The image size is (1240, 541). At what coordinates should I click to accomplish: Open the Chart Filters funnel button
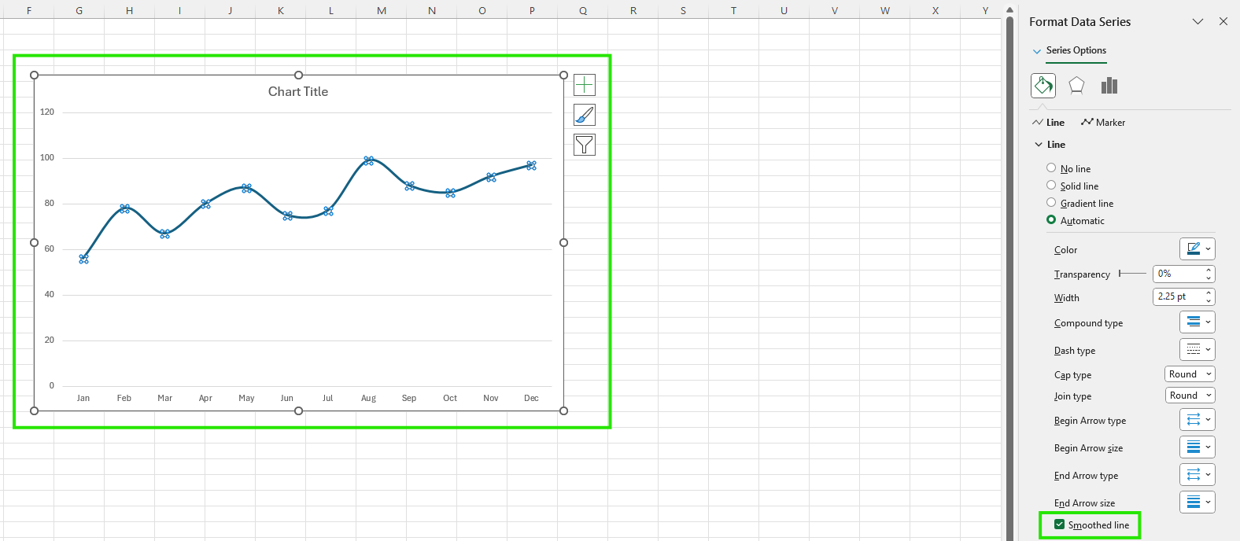pyautogui.click(x=585, y=145)
